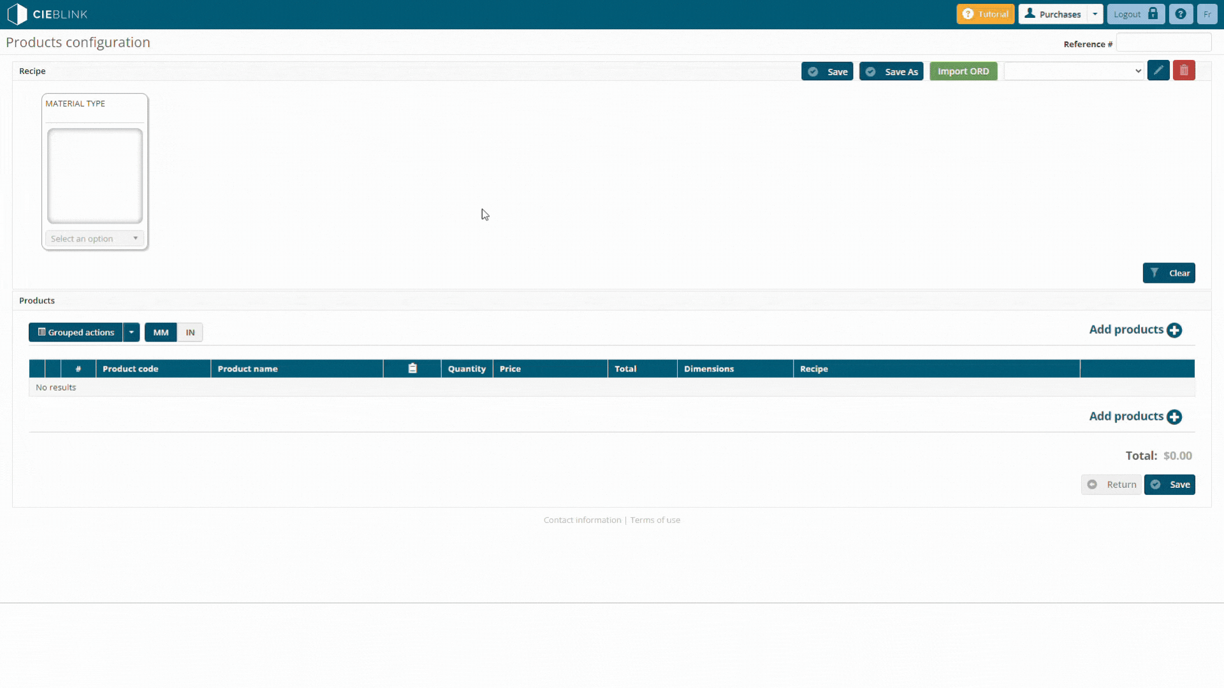Switch language to Fr
Image resolution: width=1224 pixels, height=688 pixels.
[1207, 14]
